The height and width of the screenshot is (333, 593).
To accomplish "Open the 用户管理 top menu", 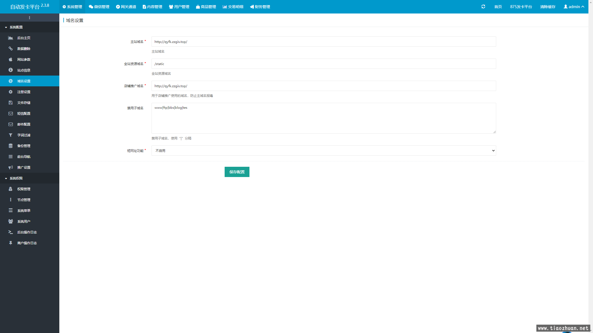I will [179, 7].
